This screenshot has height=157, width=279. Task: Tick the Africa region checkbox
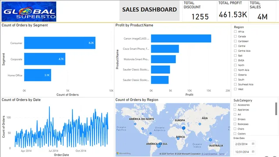(235, 31)
